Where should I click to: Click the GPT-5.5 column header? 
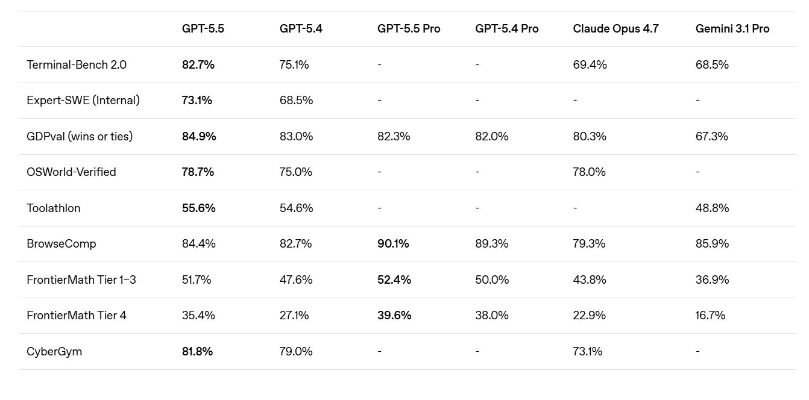[203, 28]
